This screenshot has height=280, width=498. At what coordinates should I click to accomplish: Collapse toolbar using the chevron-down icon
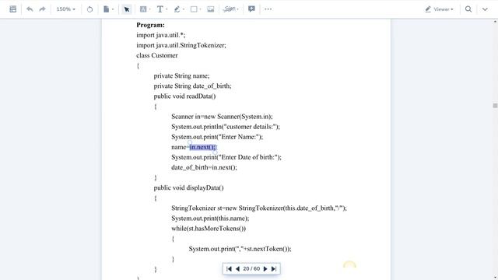(485, 9)
